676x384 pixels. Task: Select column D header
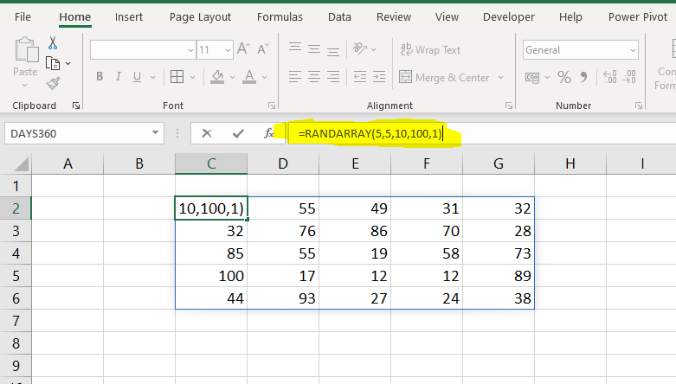283,163
